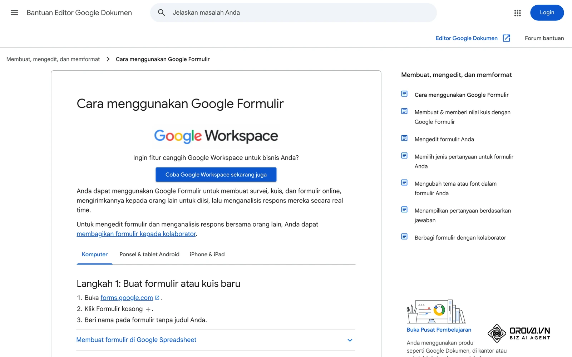Click Coba Google Workspace sekarang juga button
Screen dimensions: 572x357
click(216, 175)
